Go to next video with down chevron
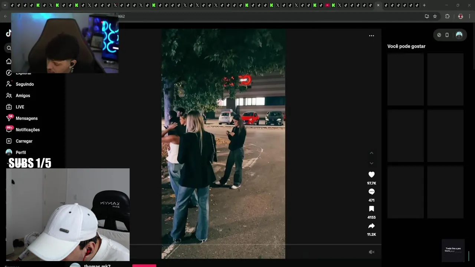 pyautogui.click(x=371, y=163)
